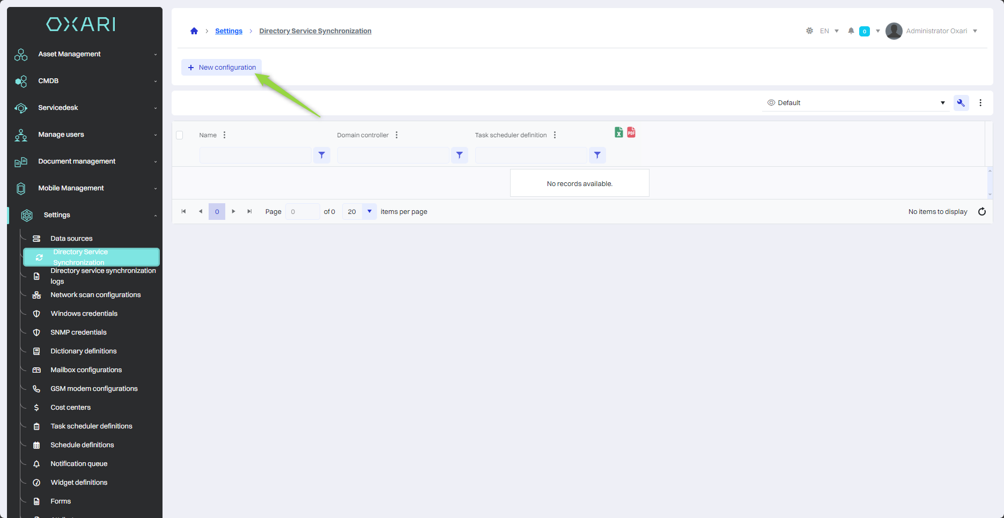
Task: Click the wrench view settings icon
Action: [x=961, y=103]
